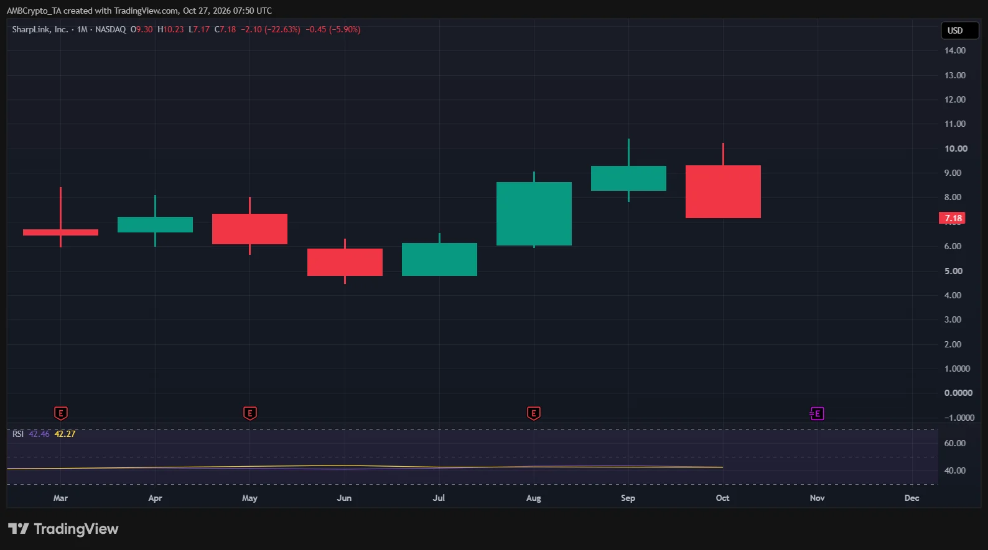Click the April green candle body
This screenshot has height=550, width=988.
point(155,224)
